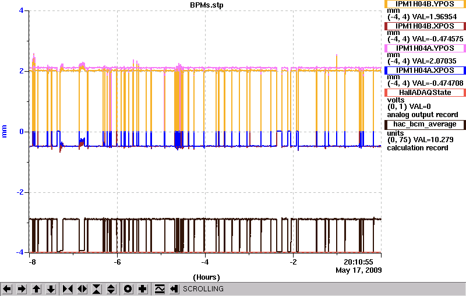Click the 'calculation record' description
Image resolution: width=466 pixels, height=296 pixels.
[418, 148]
